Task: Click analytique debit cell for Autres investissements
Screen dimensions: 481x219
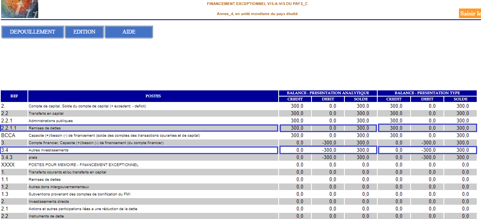Action: point(329,150)
